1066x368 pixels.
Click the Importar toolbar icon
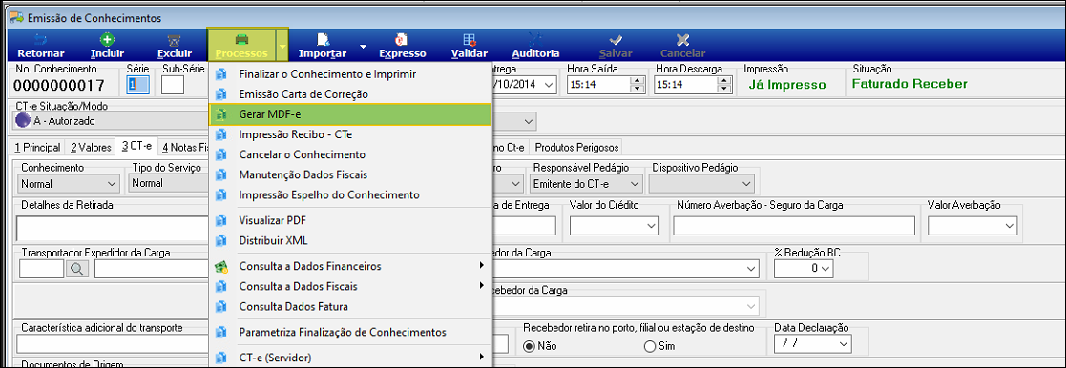(x=324, y=39)
